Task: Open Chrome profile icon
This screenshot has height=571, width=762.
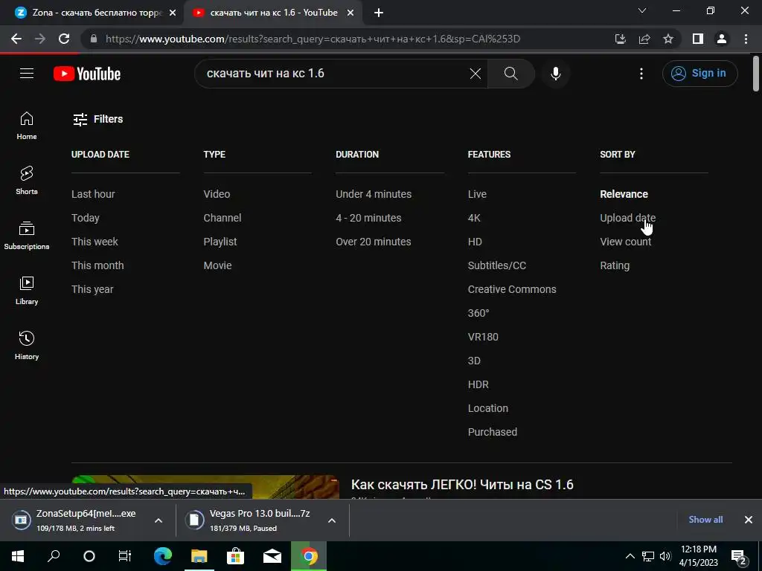Action: [722, 39]
